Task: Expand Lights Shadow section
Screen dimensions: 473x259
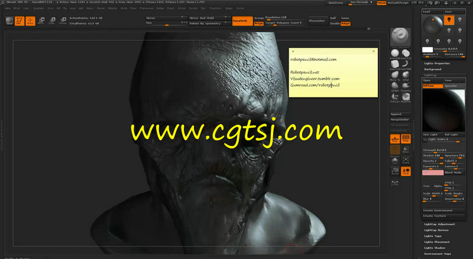Action: tap(435, 248)
